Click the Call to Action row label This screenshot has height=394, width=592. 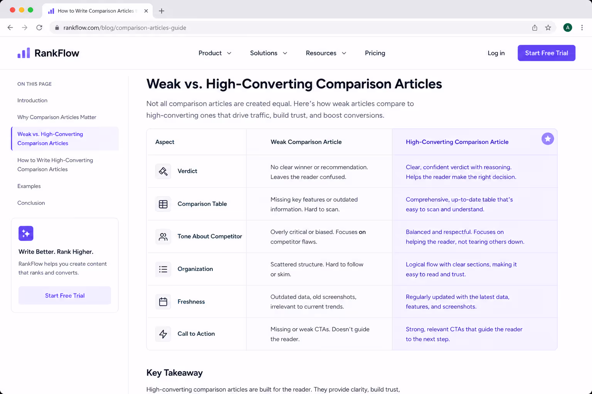(196, 334)
